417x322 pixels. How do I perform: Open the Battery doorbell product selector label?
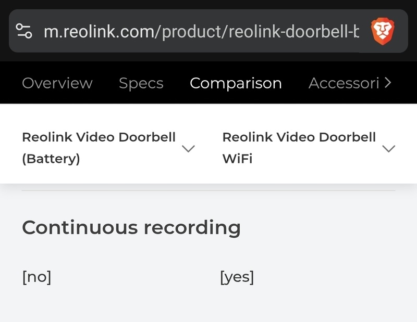click(x=99, y=148)
